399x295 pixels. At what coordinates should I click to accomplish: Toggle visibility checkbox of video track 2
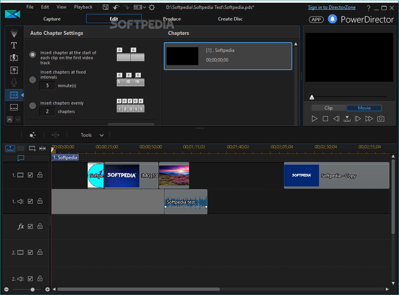(x=30, y=252)
